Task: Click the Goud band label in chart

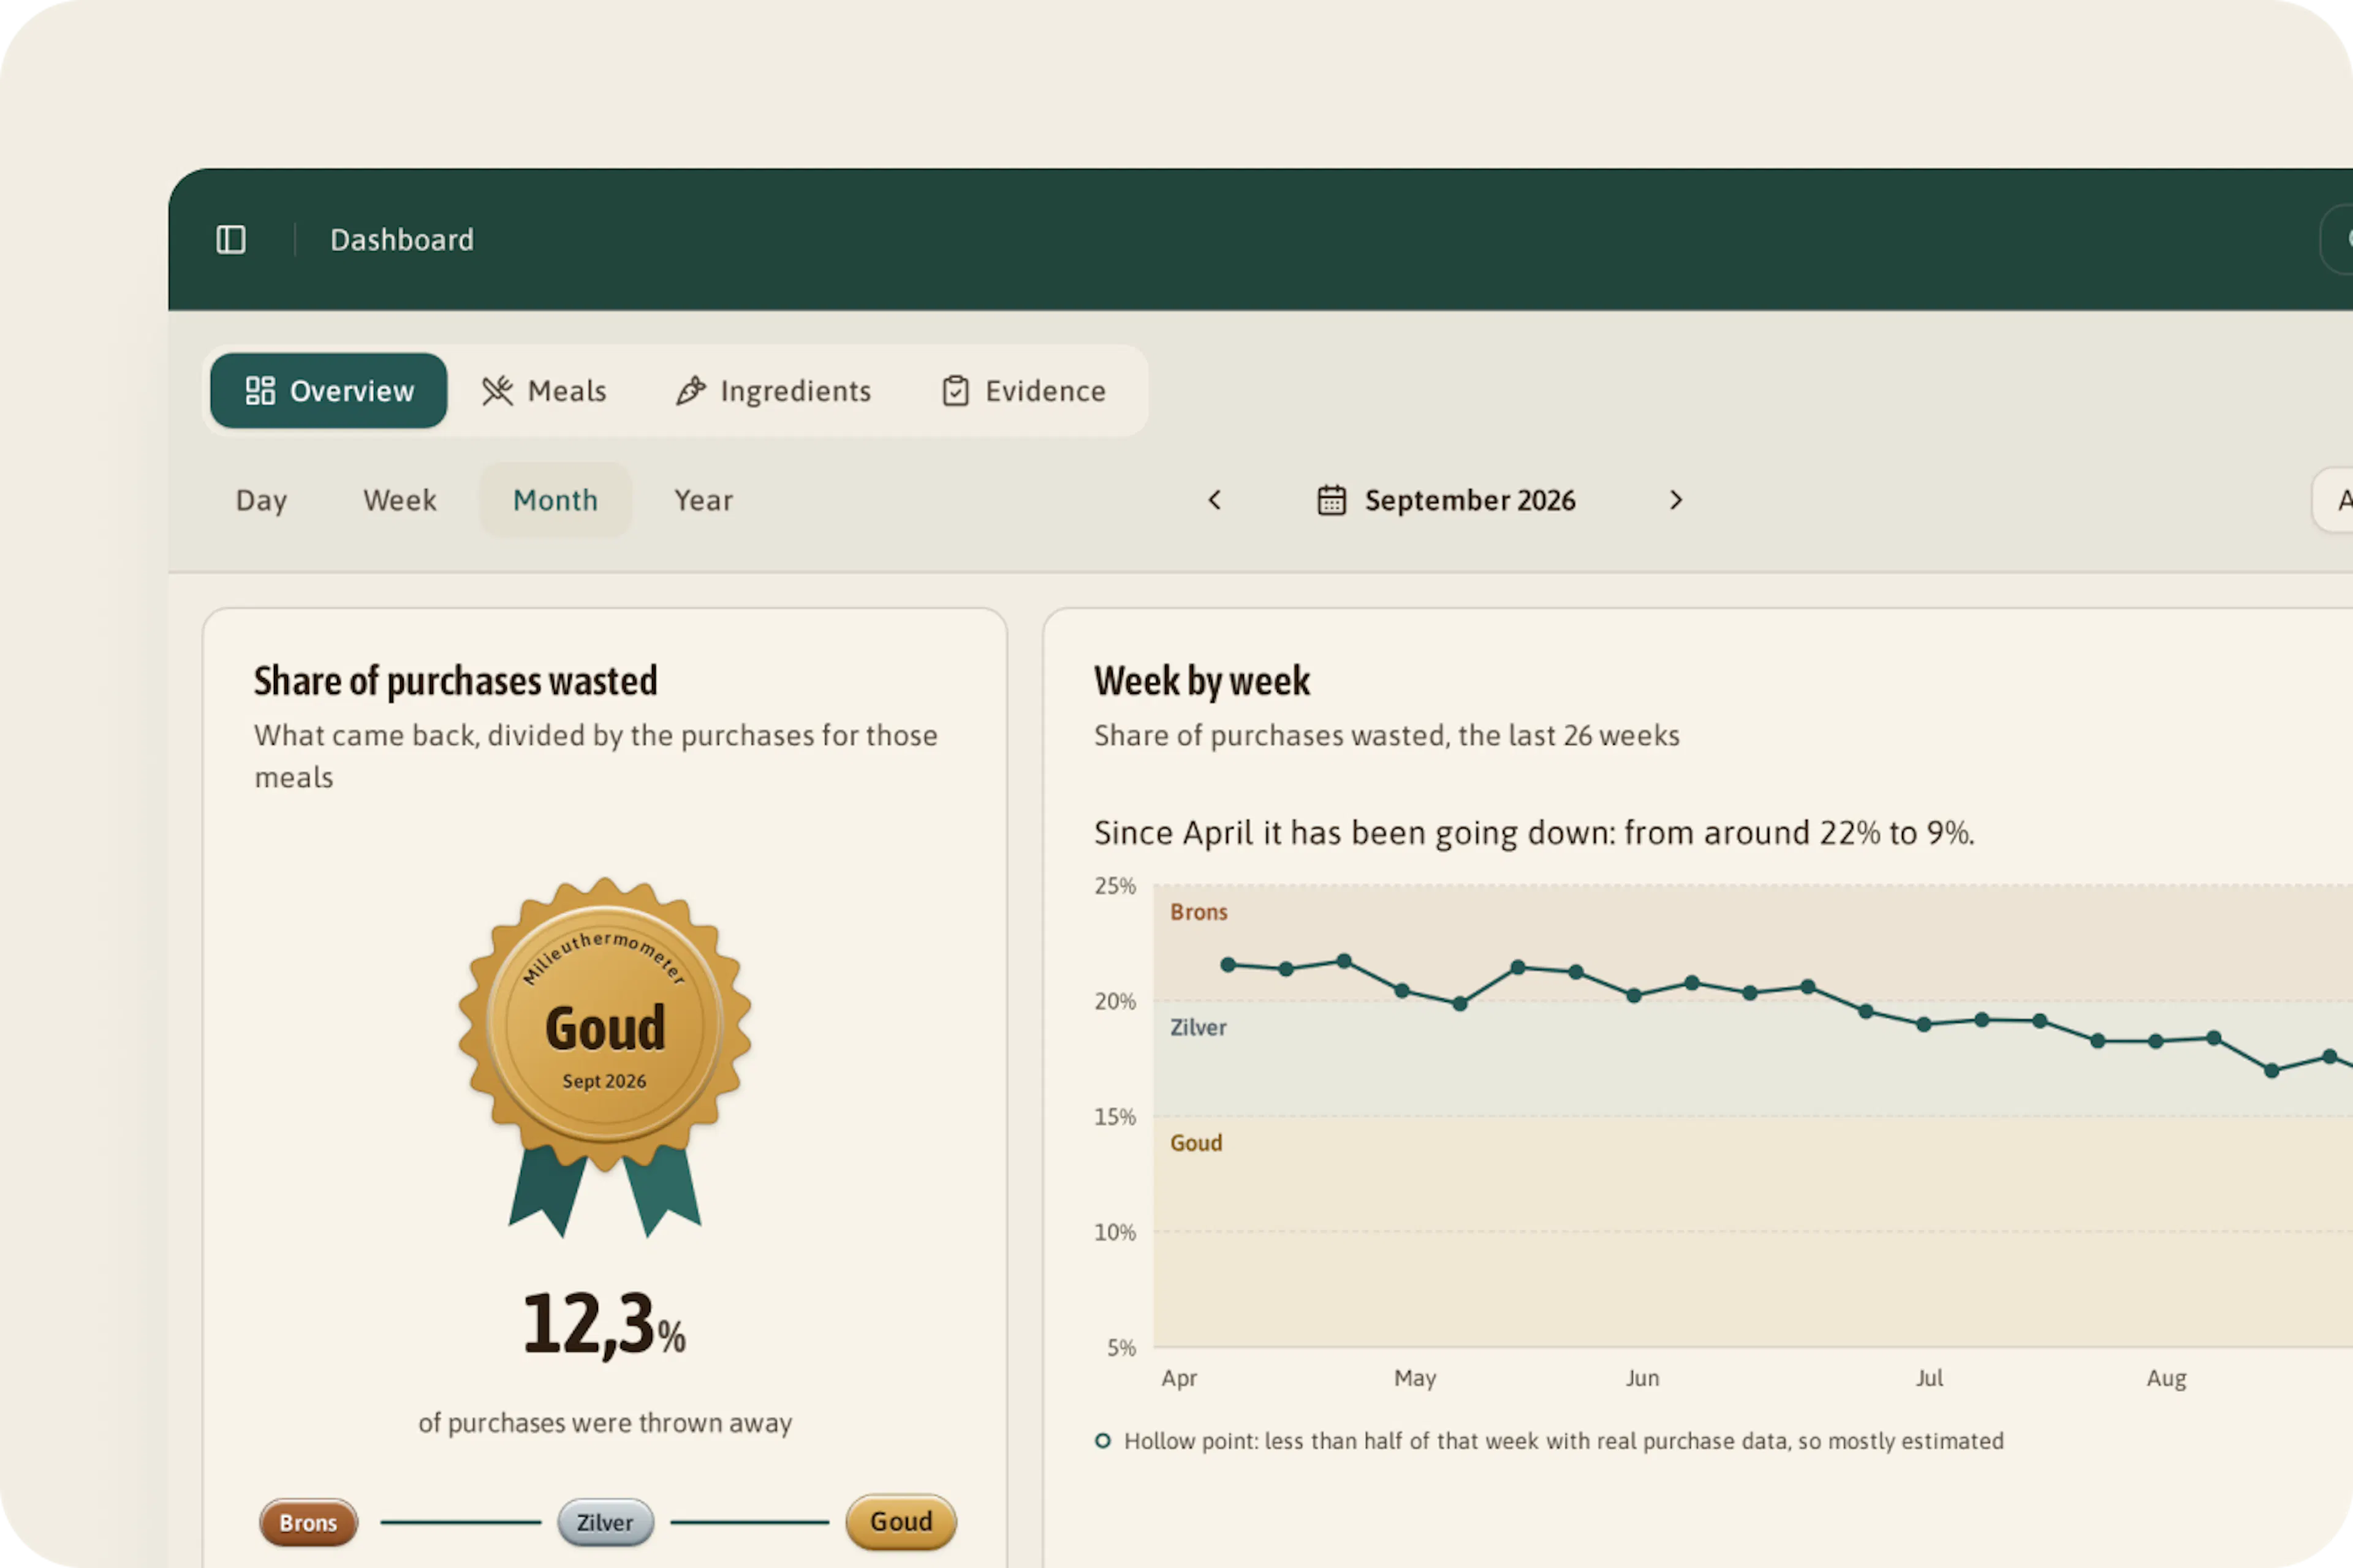Action: coord(1195,1143)
